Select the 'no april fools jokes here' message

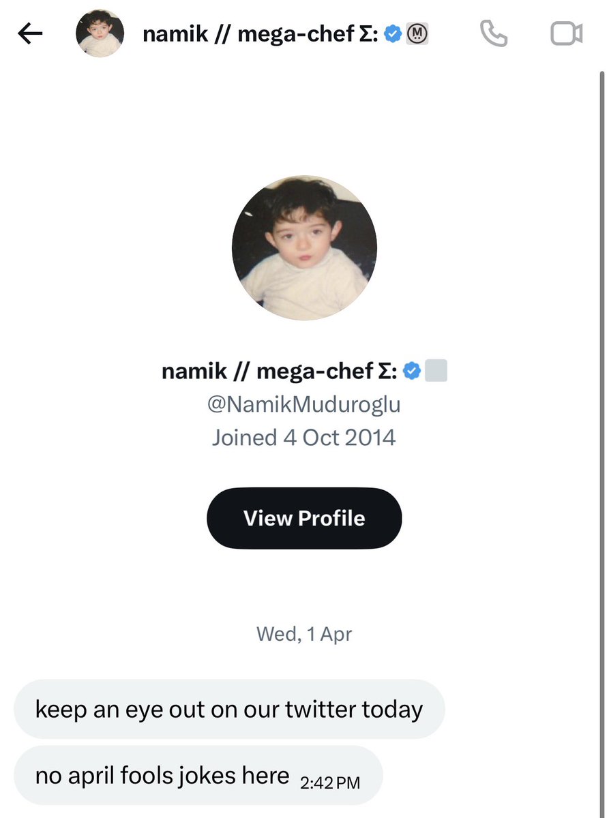(x=162, y=776)
